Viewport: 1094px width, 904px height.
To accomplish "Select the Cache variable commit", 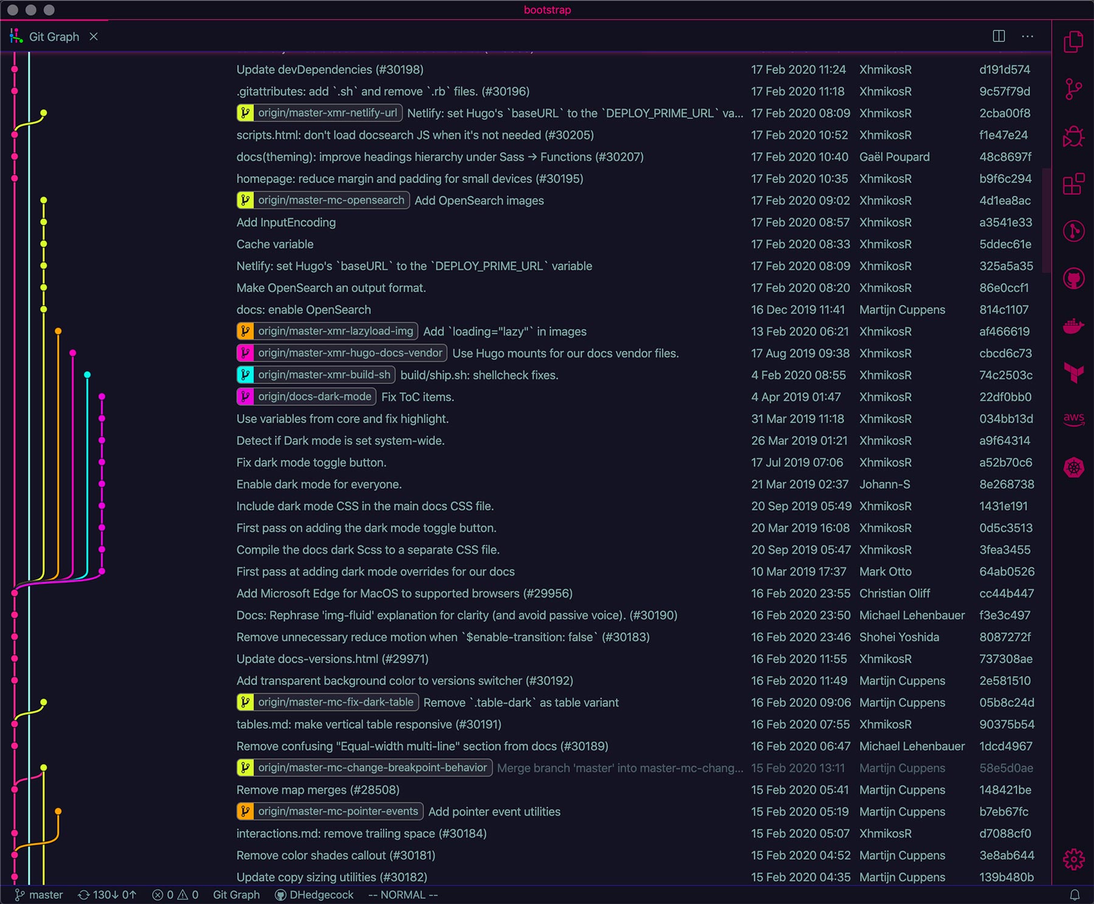I will (x=275, y=244).
